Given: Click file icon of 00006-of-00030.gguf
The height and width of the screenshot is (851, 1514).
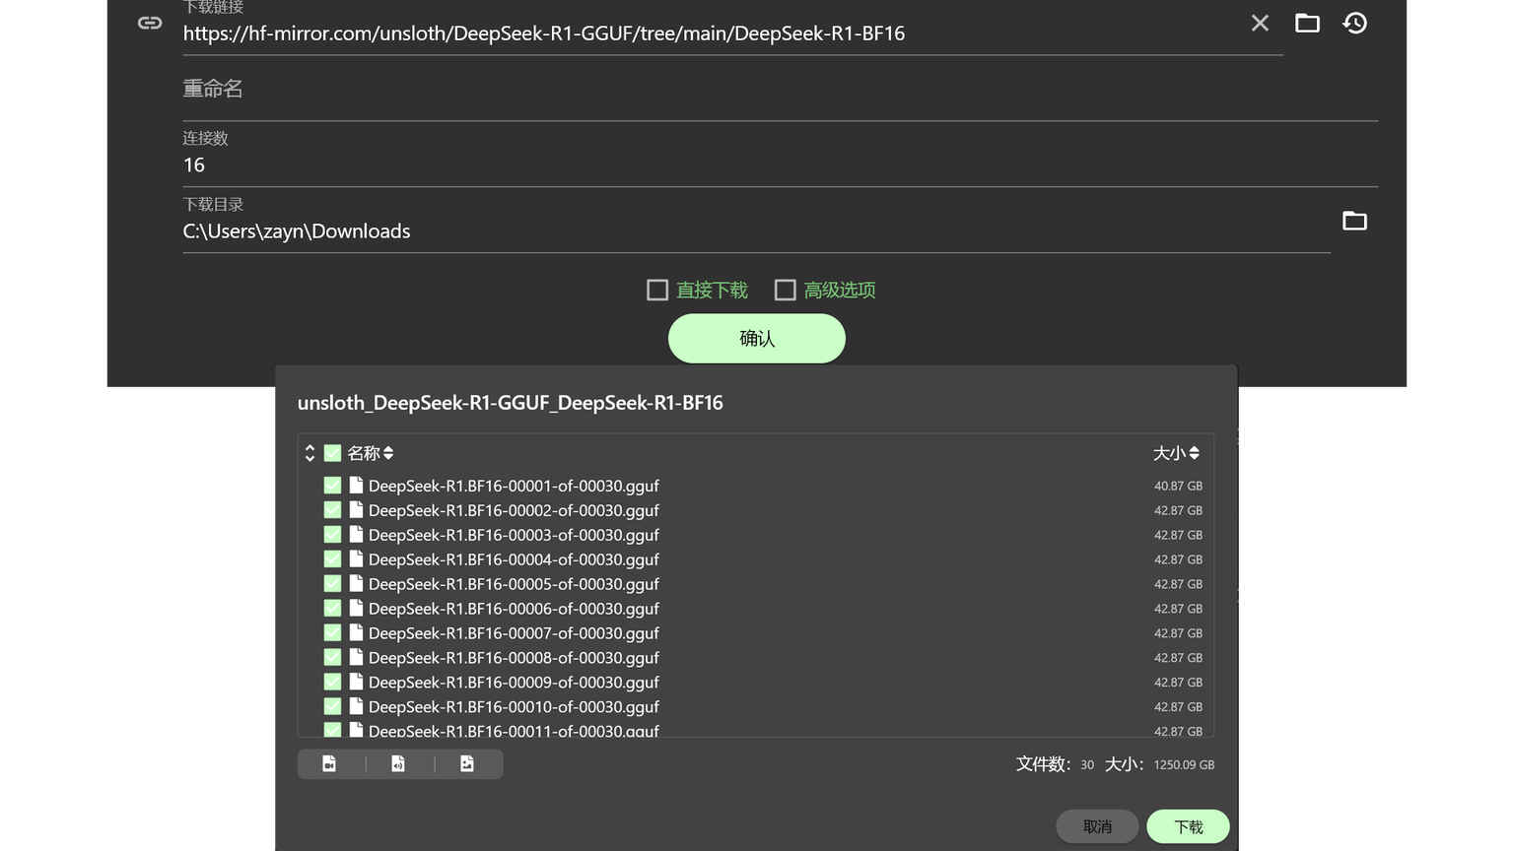Looking at the screenshot, I should coord(356,609).
